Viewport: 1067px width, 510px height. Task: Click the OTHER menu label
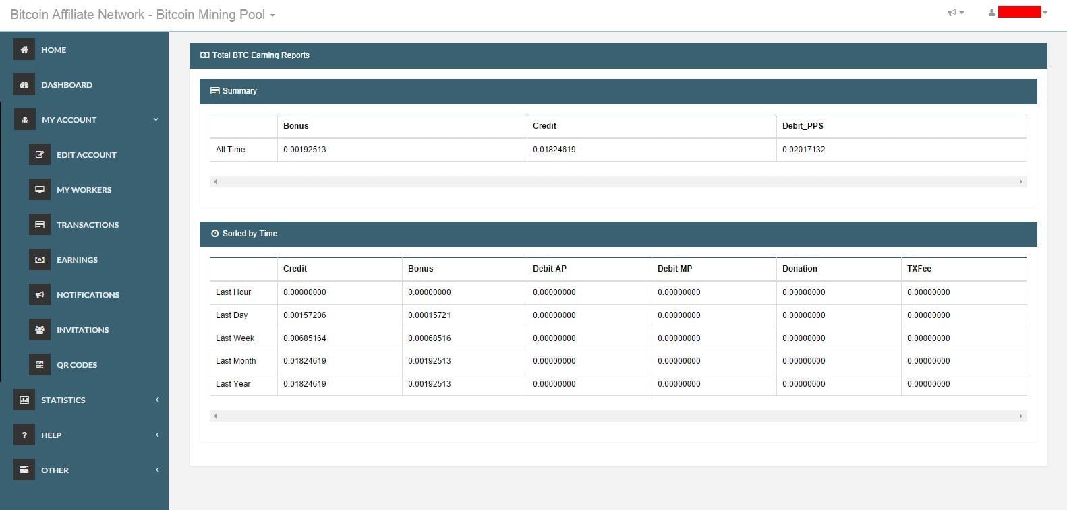point(55,470)
